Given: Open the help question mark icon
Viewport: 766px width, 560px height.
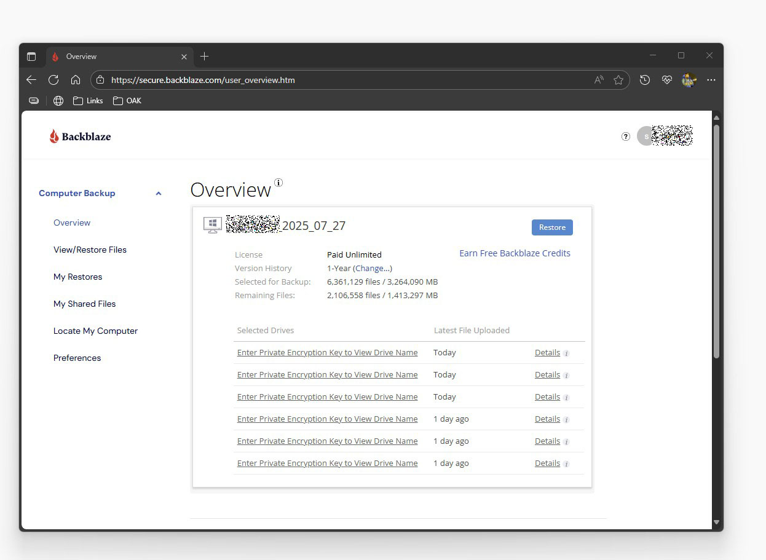Looking at the screenshot, I should 626,136.
